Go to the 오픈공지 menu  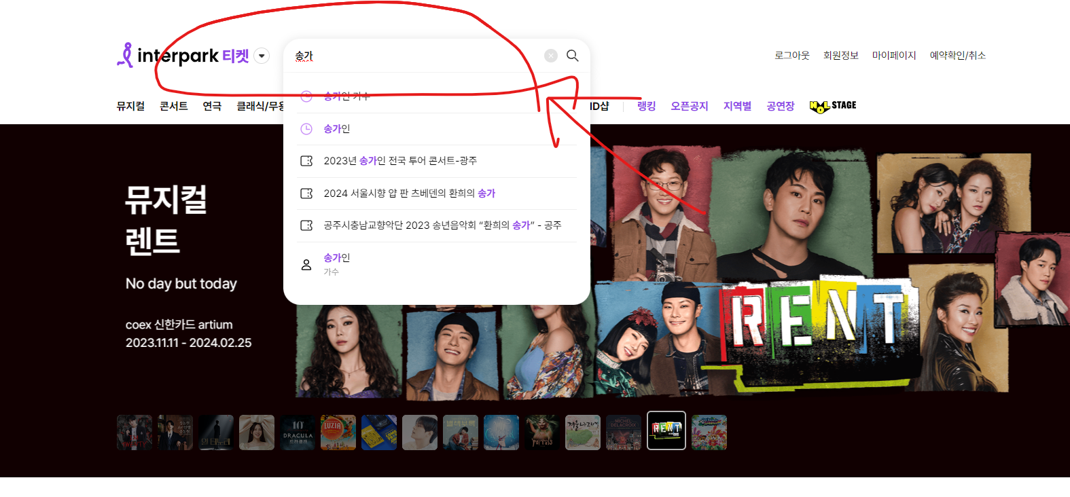[x=690, y=106]
